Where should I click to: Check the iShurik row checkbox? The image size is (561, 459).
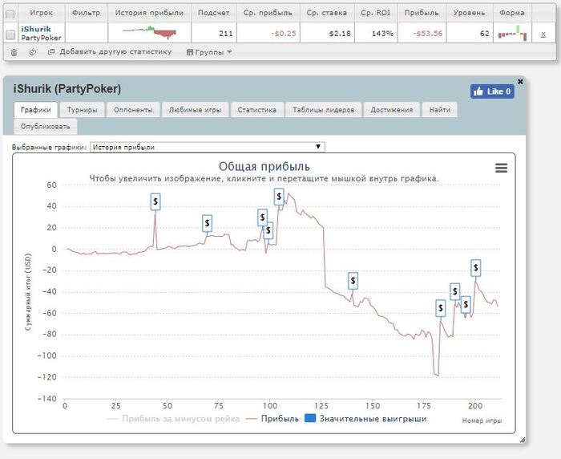pos(10,35)
